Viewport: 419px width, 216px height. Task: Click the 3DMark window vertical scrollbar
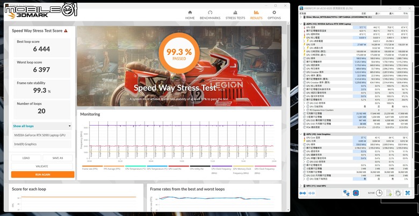tap(288, 56)
